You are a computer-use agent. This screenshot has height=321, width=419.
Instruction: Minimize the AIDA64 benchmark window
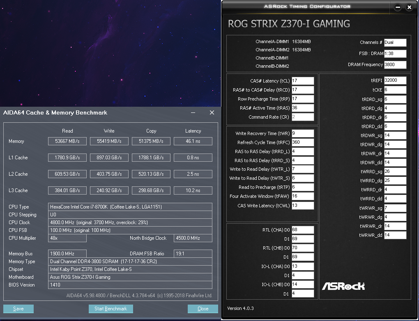point(193,113)
